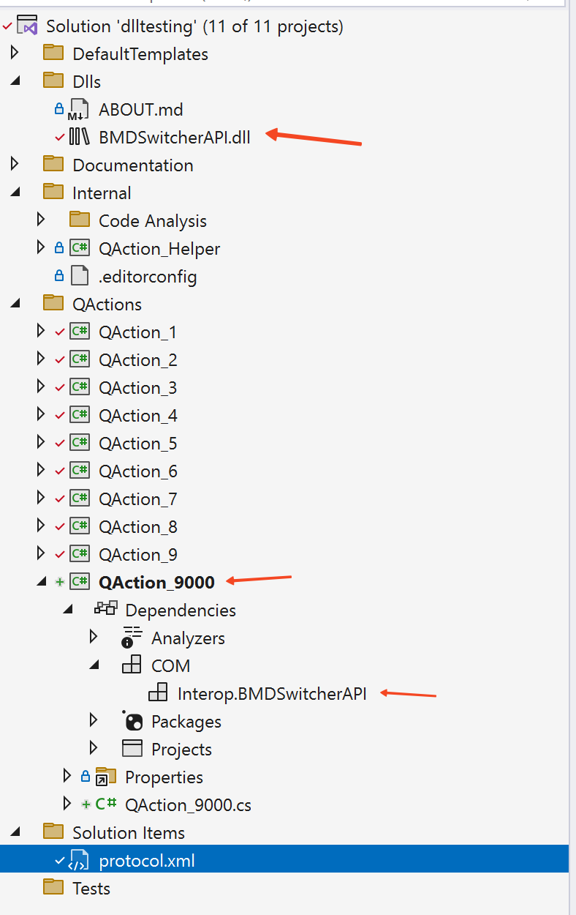Image resolution: width=576 pixels, height=915 pixels.
Task: Expand the DefaultTemplates folder
Action: pyautogui.click(x=14, y=53)
